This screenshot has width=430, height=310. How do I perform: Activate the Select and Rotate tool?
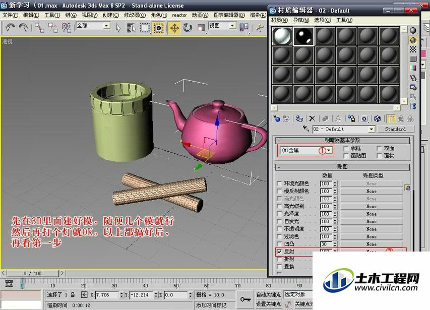click(x=188, y=28)
